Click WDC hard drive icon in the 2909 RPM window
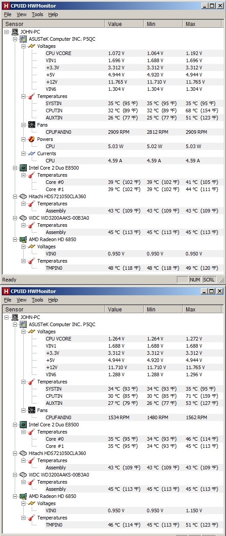This screenshot has height=536, width=226. click(24, 218)
